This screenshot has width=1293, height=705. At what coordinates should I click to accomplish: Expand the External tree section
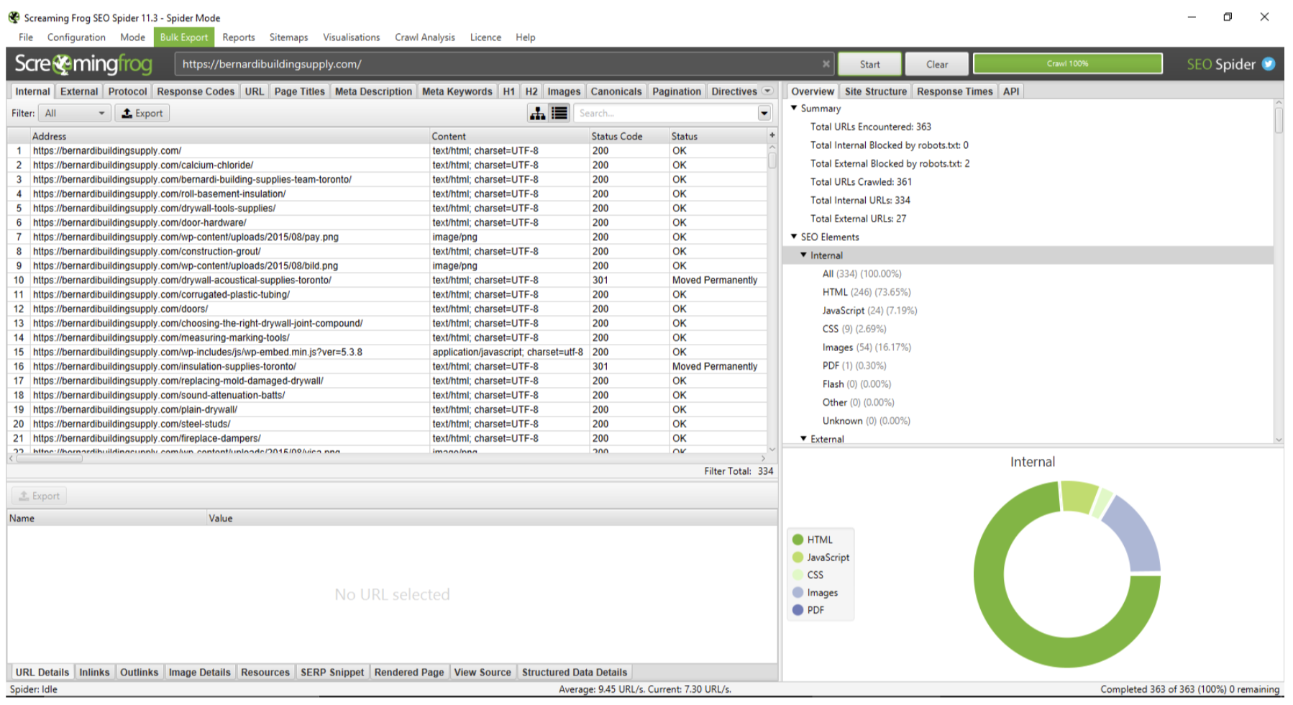[803, 439]
